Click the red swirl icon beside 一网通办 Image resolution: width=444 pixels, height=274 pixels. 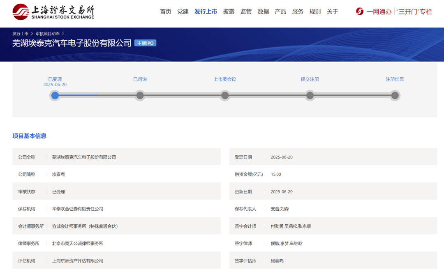(360, 12)
